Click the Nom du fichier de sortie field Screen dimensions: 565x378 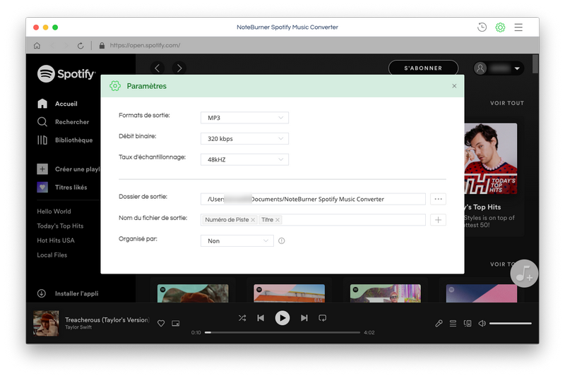click(313, 220)
